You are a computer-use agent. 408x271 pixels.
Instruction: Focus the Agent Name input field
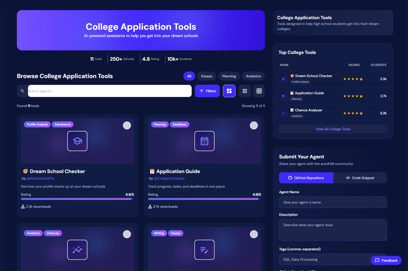coord(333,202)
